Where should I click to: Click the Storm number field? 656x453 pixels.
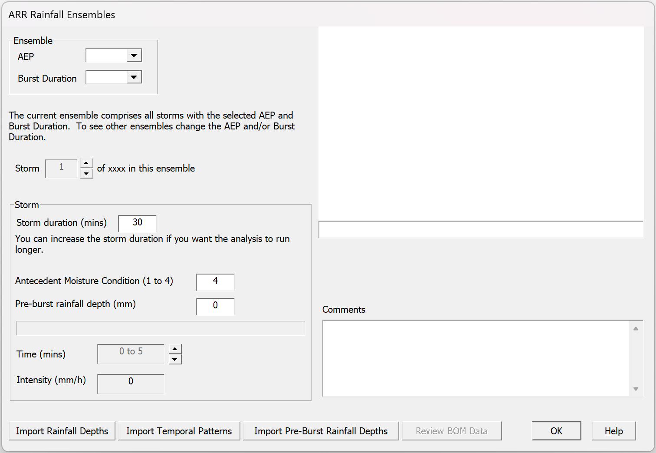61,168
